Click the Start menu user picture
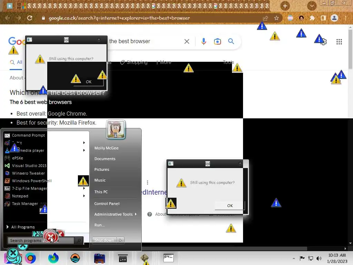353x265 pixels. coord(116,129)
